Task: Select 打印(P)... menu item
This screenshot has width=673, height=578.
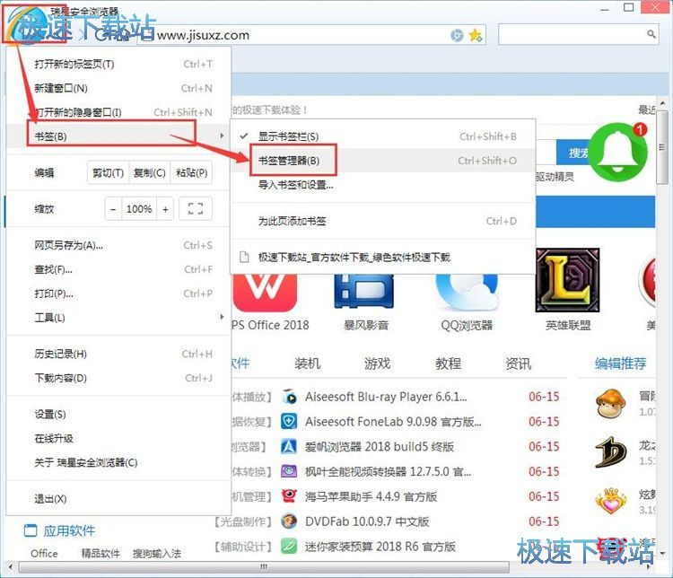Action: click(118, 293)
